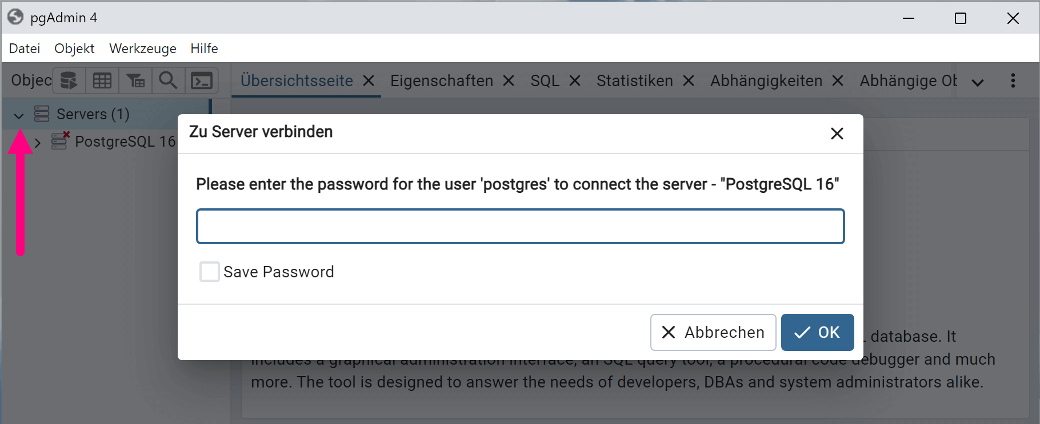Viewport: 1040px width, 424px height.
Task: Open the tab overflow dropdown chevron
Action: click(x=978, y=82)
